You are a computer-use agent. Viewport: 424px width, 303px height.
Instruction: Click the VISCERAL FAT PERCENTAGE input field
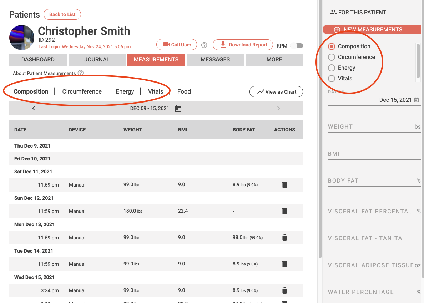coord(374,211)
